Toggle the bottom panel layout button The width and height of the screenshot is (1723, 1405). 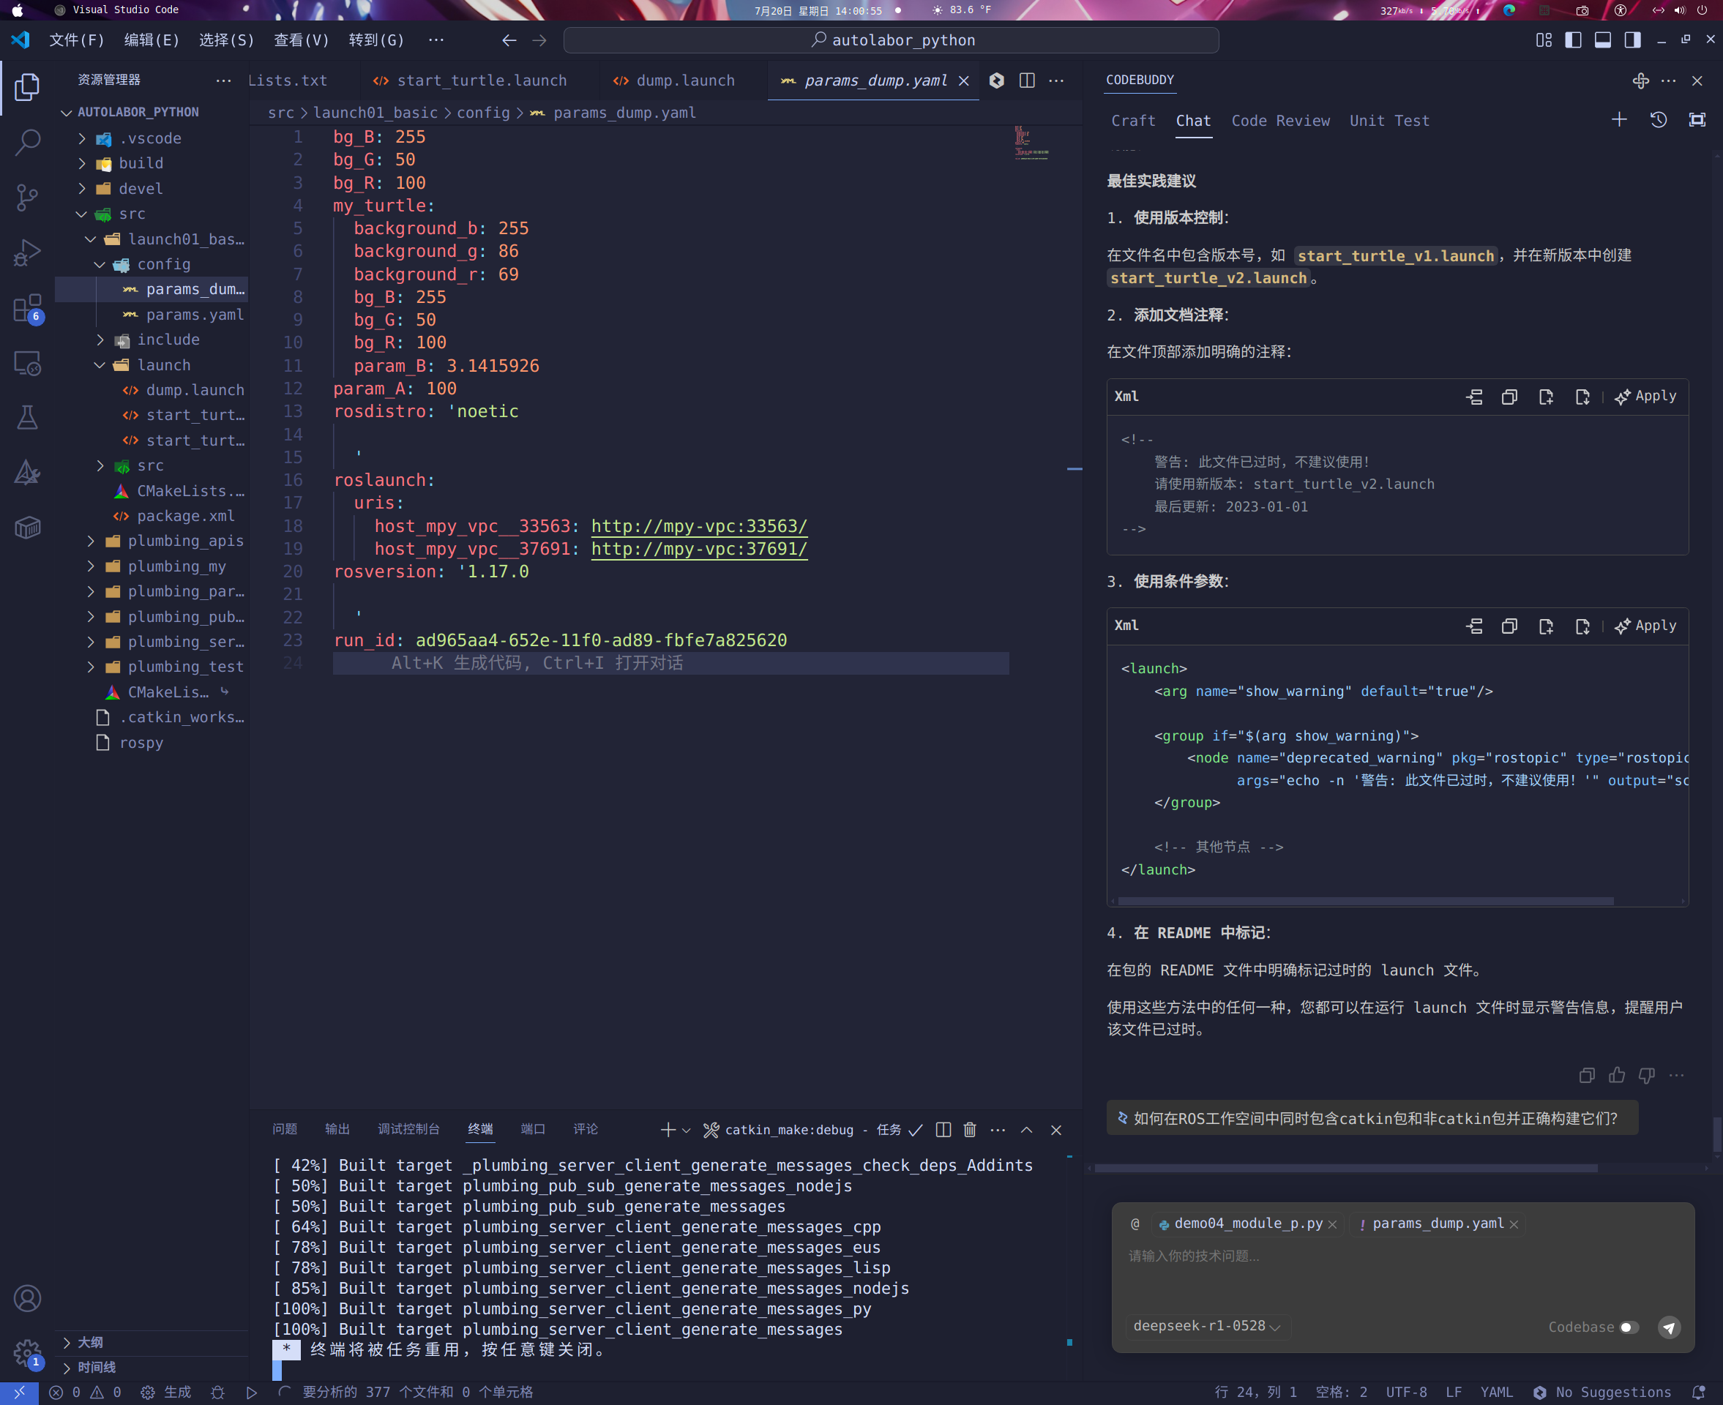point(1602,40)
